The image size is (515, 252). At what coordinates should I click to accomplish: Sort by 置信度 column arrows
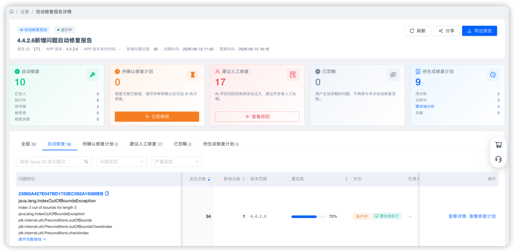(x=346, y=179)
